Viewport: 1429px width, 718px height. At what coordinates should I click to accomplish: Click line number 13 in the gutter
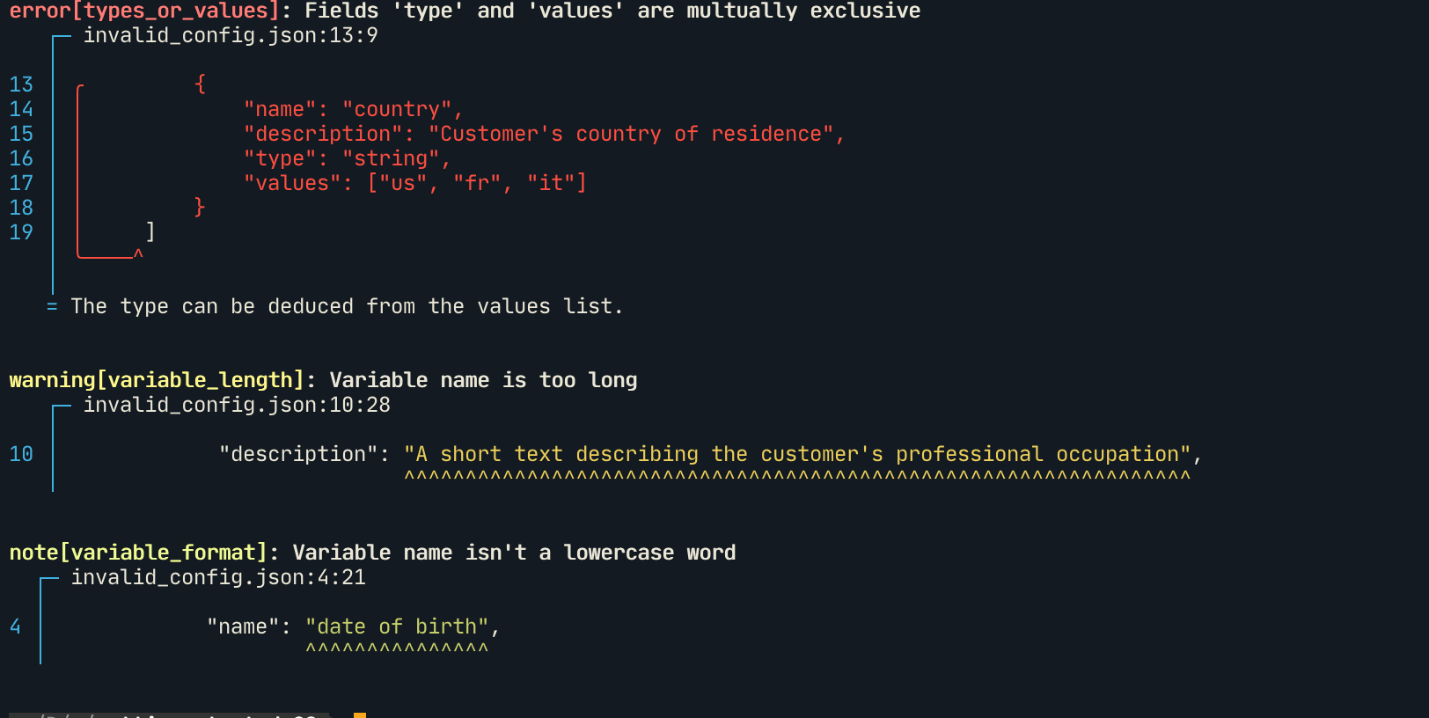[x=21, y=84]
